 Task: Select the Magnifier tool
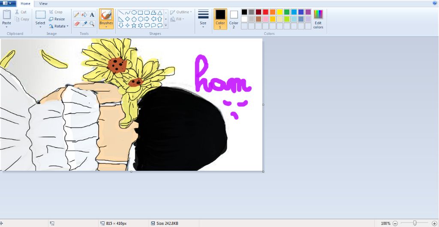point(92,24)
